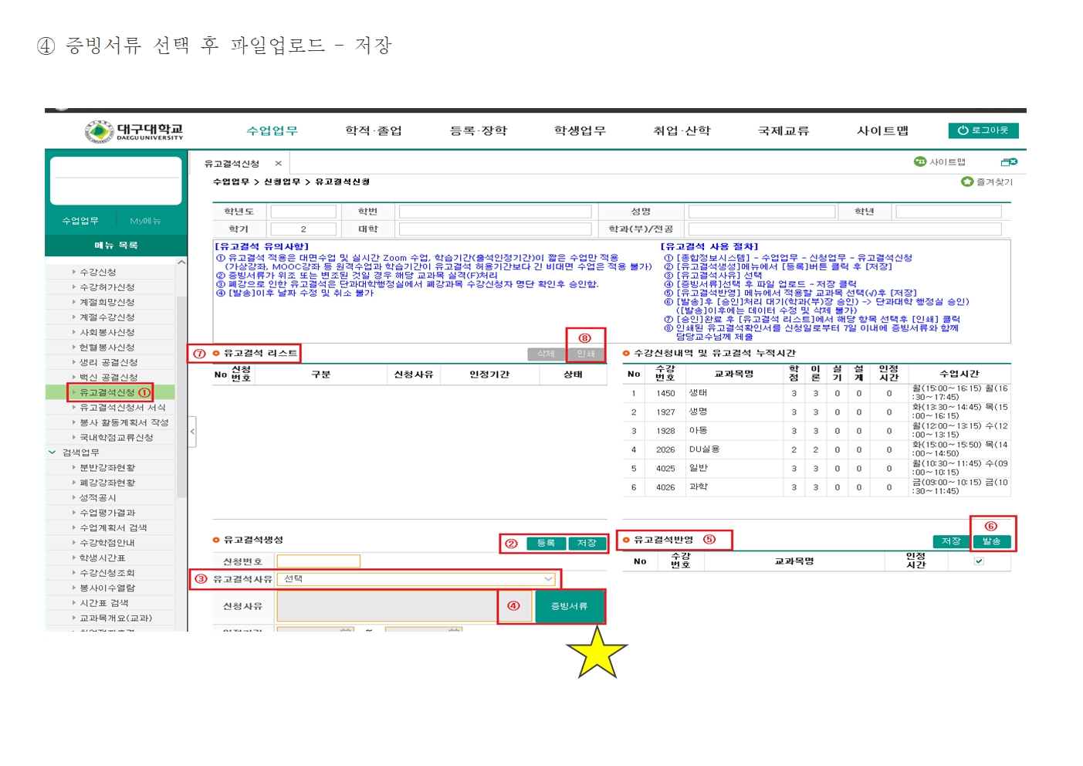Select 유고결석신청 in the sidebar menu
Viewport: 1083px width, 766px height.
[107, 392]
